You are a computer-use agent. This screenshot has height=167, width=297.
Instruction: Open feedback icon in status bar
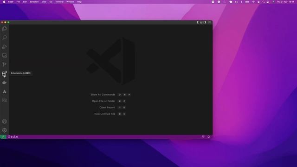tap(203, 137)
